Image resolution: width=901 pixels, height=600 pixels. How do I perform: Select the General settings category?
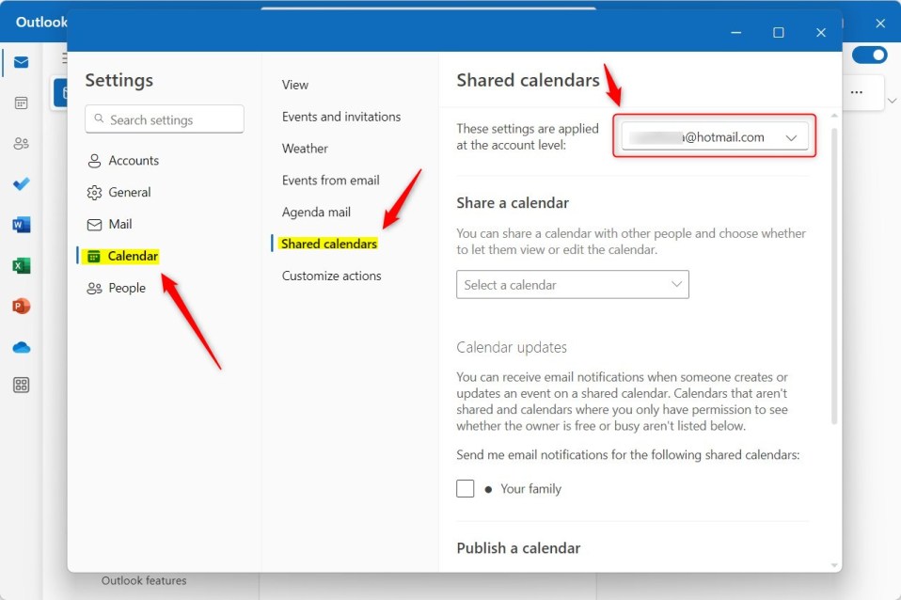pyautogui.click(x=131, y=192)
